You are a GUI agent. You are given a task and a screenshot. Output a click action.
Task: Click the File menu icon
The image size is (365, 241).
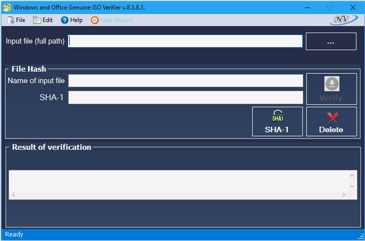(x=11, y=20)
